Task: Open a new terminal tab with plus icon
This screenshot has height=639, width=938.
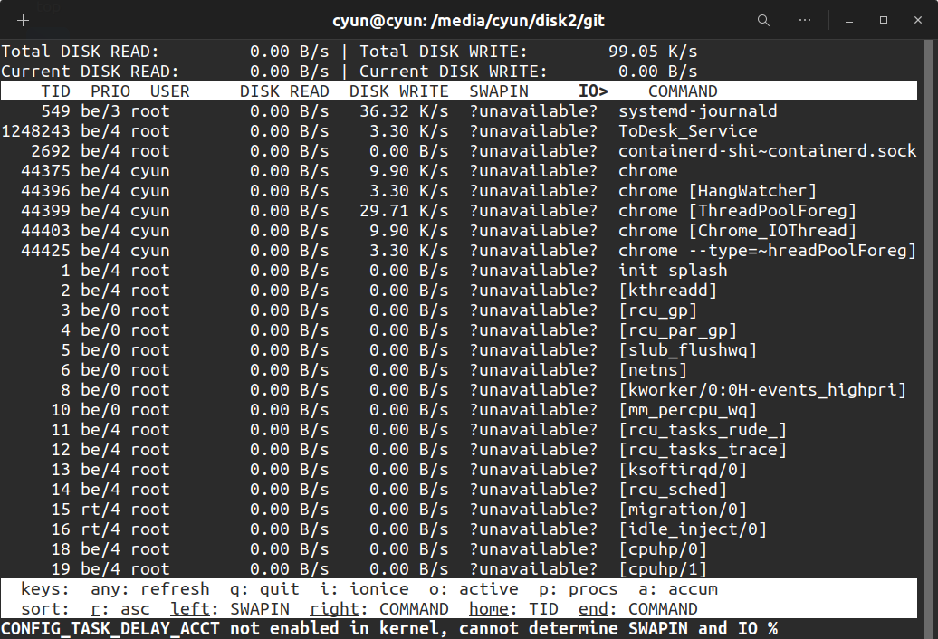Action: click(23, 20)
